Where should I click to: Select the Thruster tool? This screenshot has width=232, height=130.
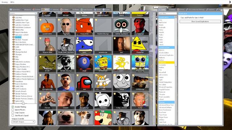(162, 95)
